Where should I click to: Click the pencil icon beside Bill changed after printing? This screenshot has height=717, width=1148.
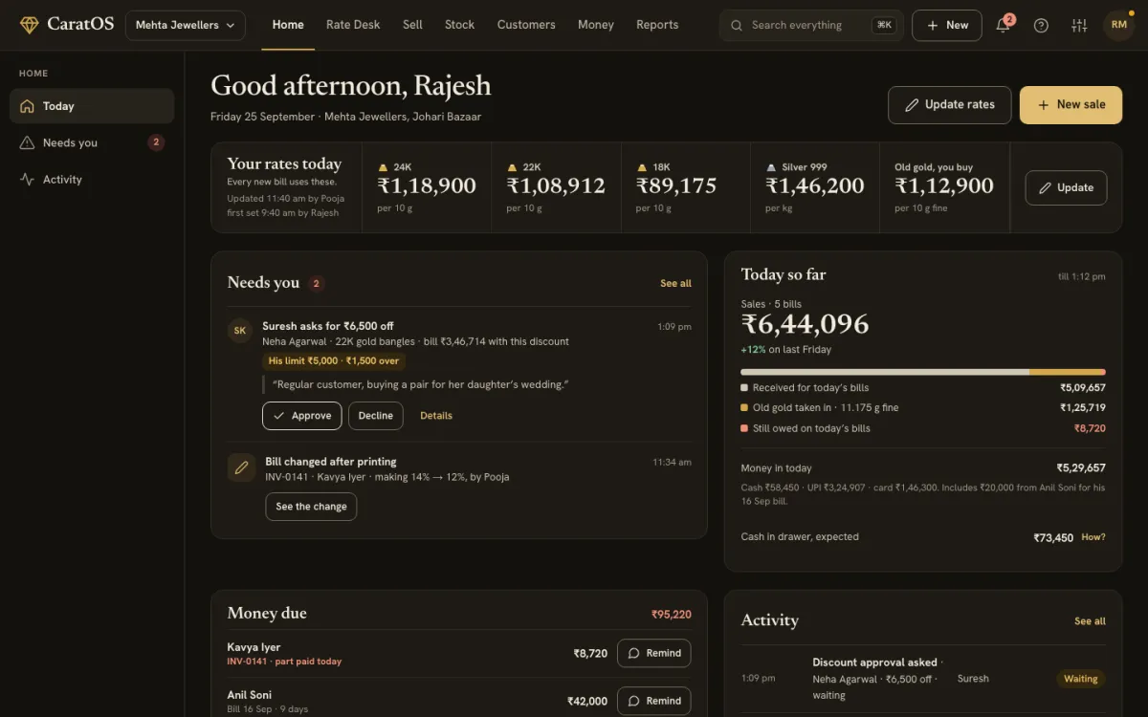tap(241, 467)
